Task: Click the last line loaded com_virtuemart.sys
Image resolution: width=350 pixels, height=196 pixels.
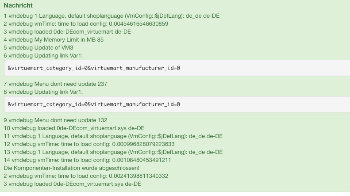Action: coord(72,184)
